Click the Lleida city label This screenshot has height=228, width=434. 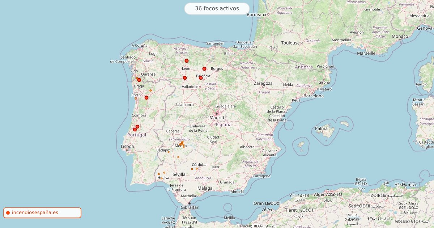pos(288,85)
